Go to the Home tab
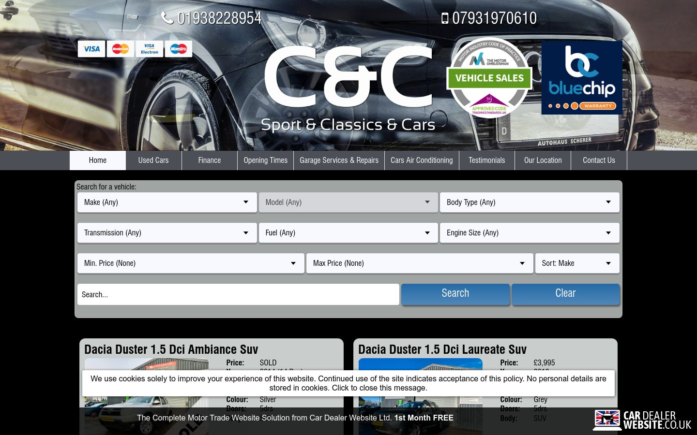 pyautogui.click(x=98, y=160)
